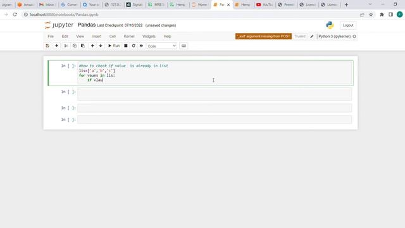The image size is (405, 228).
Task: Open the Widgets menu
Action: (x=149, y=37)
